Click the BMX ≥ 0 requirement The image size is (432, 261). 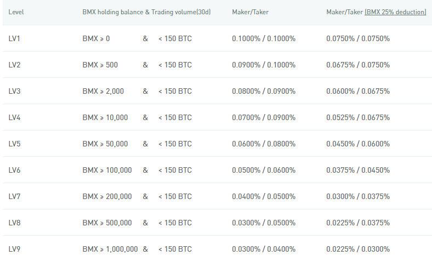click(96, 38)
